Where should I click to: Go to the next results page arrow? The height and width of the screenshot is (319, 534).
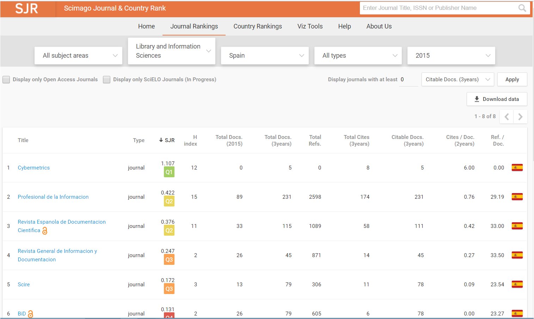520,117
